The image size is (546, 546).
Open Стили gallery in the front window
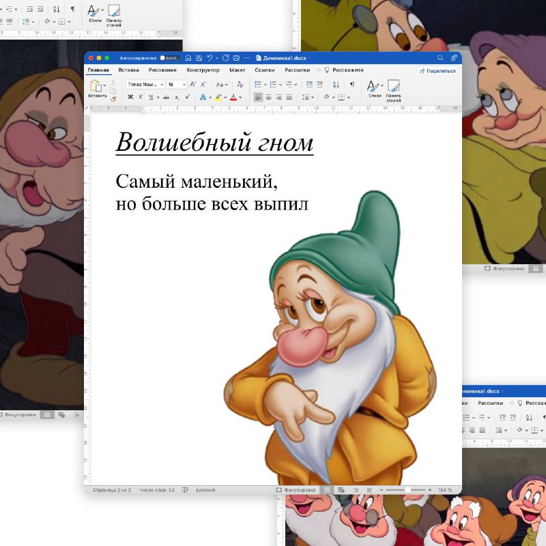click(375, 89)
